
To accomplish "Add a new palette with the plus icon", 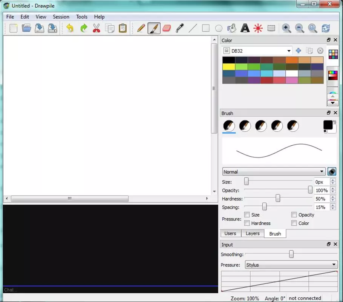I will click(299, 51).
